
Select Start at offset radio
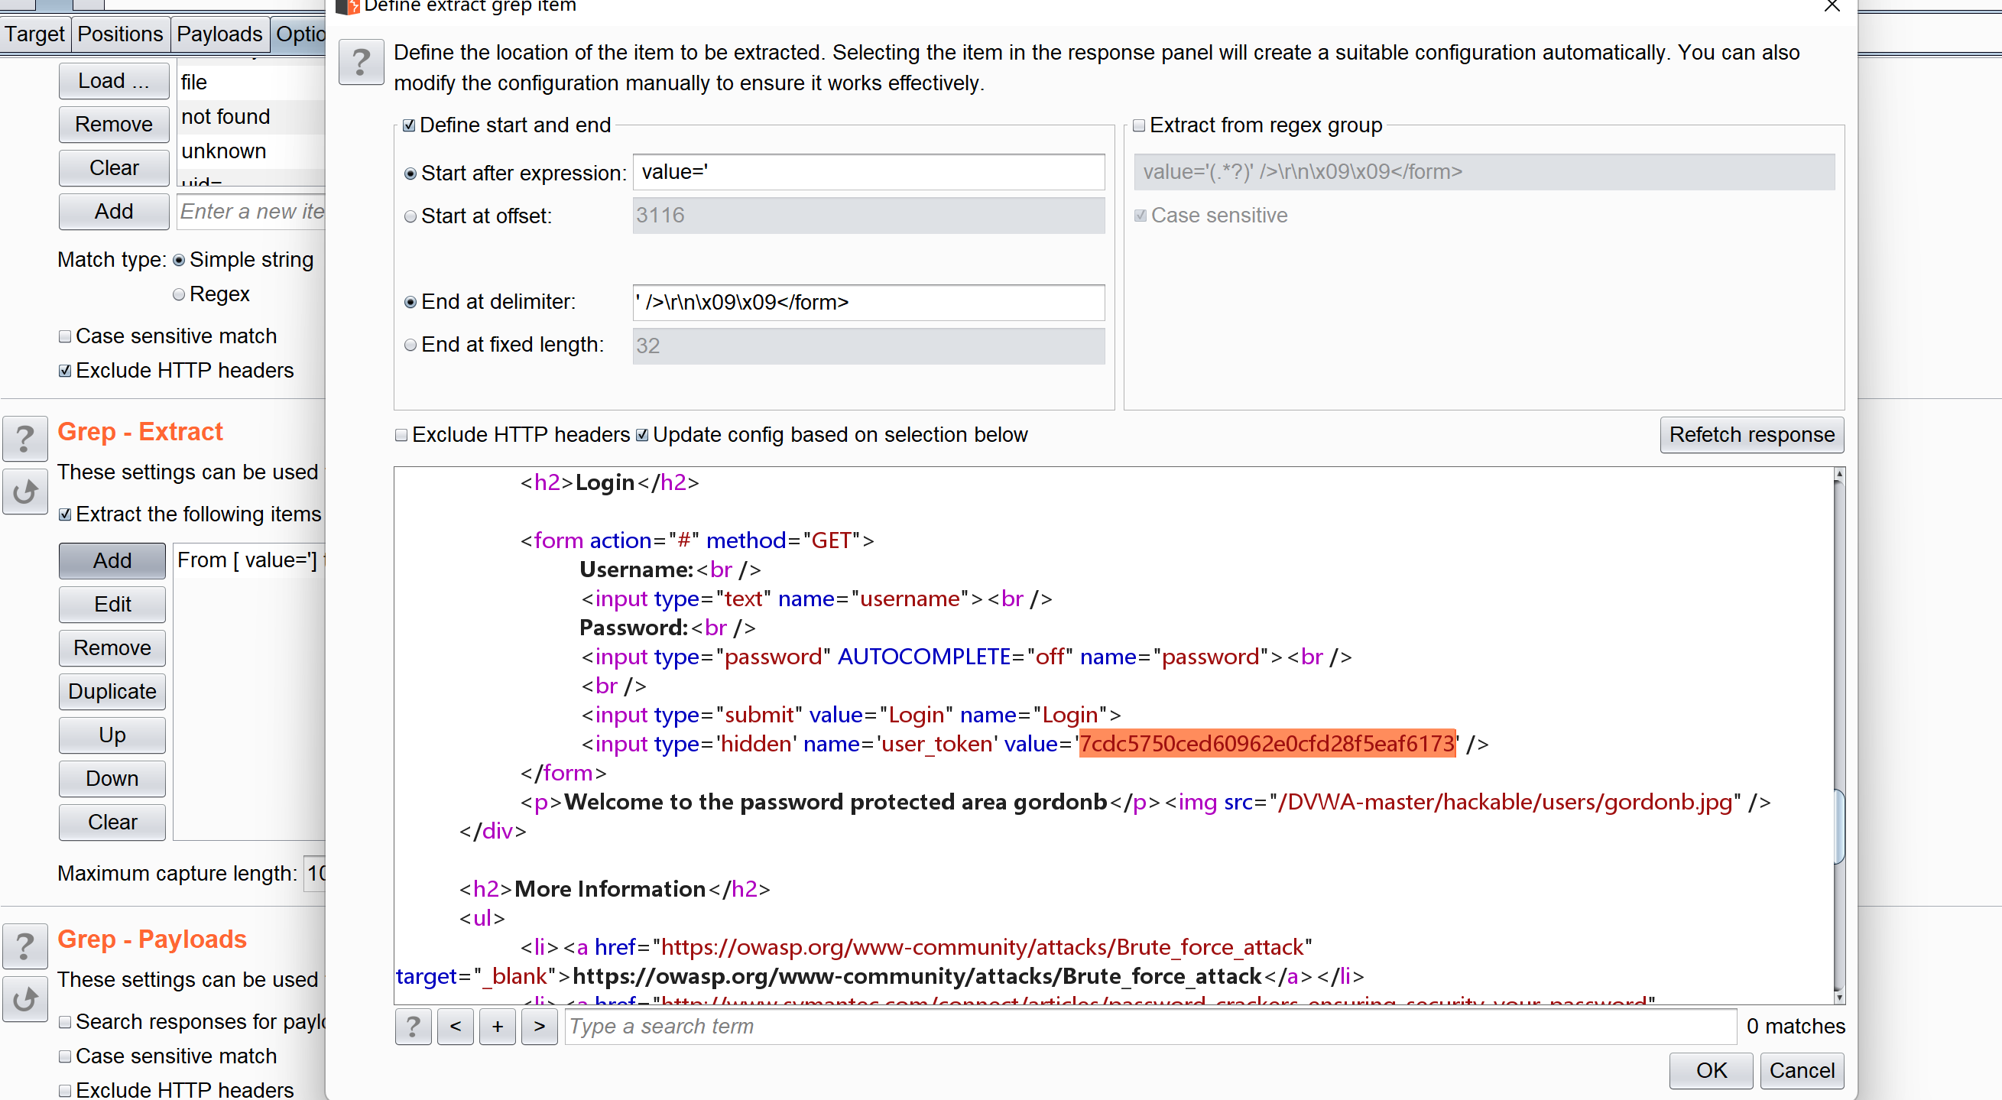coord(410,216)
